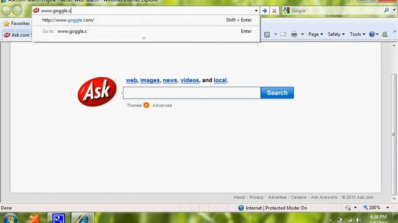The width and height of the screenshot is (398, 223).
Task: Click the volume speaker tray icon
Action: click(358, 220)
